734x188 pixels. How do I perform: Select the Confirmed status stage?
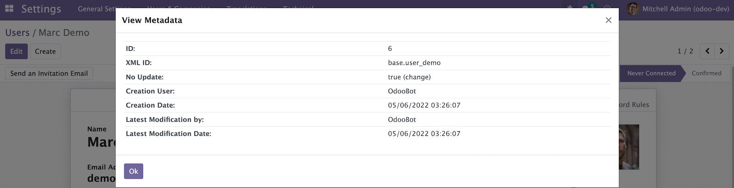[706, 73]
